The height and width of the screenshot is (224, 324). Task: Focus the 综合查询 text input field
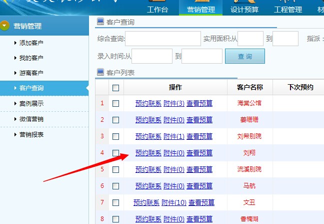point(163,39)
